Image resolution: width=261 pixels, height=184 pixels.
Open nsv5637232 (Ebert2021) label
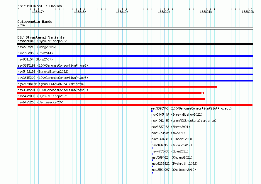[171, 127]
